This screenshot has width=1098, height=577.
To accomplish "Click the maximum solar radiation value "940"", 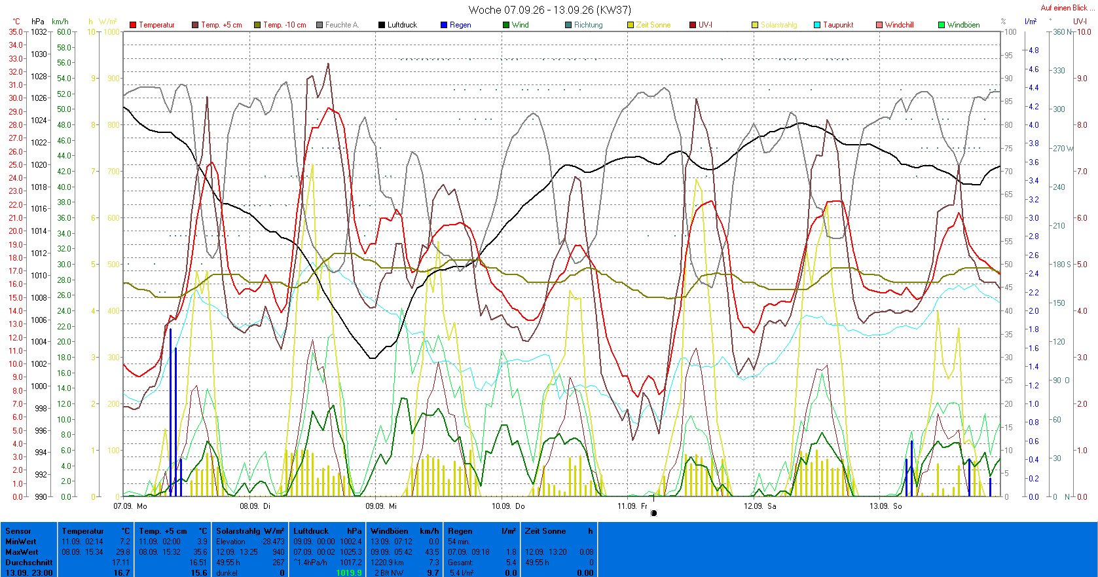I will point(278,552).
